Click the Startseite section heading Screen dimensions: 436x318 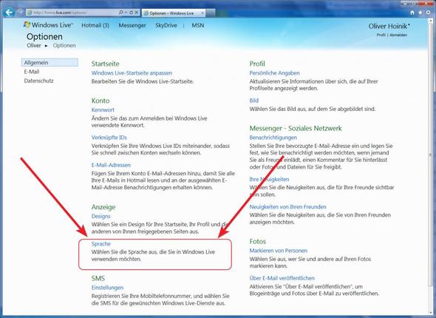[x=105, y=64]
